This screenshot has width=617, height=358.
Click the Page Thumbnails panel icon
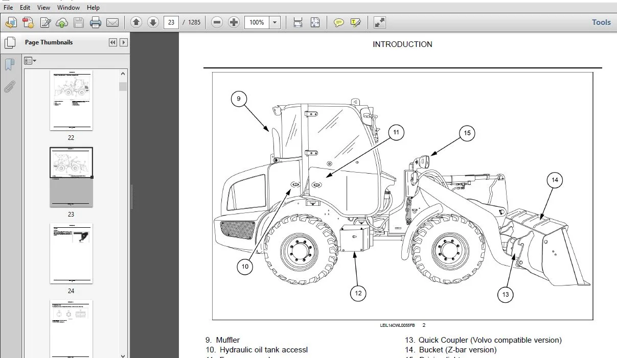[x=9, y=42]
